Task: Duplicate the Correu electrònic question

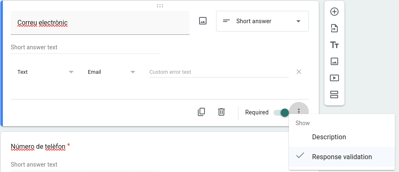Action: click(202, 112)
